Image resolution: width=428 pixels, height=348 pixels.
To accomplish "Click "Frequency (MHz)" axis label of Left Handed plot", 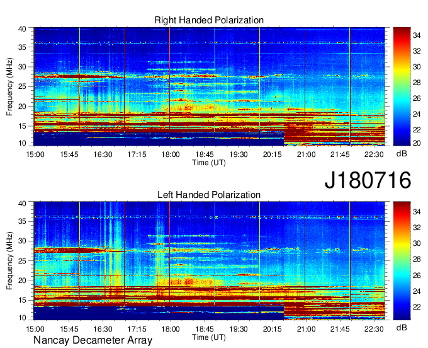I will [x=9, y=261].
